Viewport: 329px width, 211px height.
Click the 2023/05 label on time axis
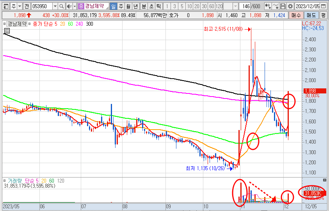[x=11, y=206]
